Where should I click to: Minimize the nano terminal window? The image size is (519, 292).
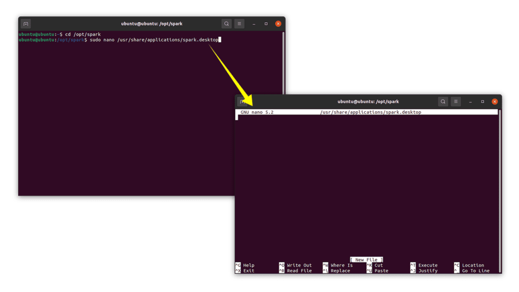[470, 101]
